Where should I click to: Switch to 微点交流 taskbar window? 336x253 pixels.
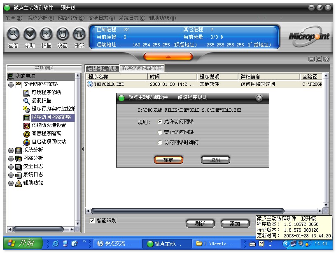pyautogui.click(x=117, y=244)
